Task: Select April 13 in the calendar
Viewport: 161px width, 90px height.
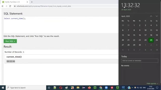Action: [x=123, y=35]
